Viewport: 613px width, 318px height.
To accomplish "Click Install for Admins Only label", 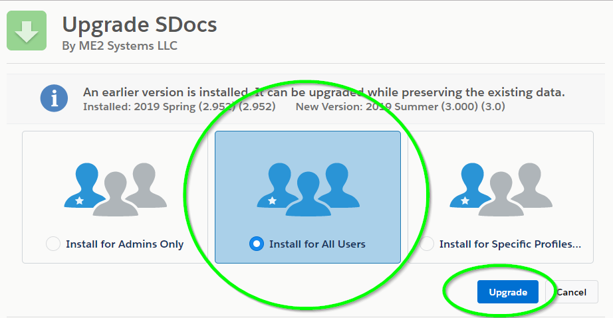I will click(x=125, y=244).
